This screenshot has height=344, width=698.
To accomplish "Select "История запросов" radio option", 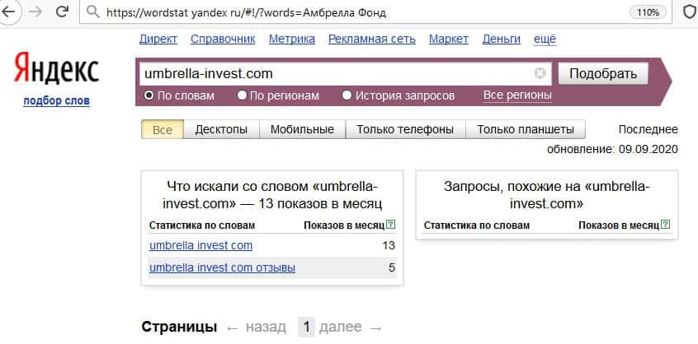I will click(x=347, y=95).
